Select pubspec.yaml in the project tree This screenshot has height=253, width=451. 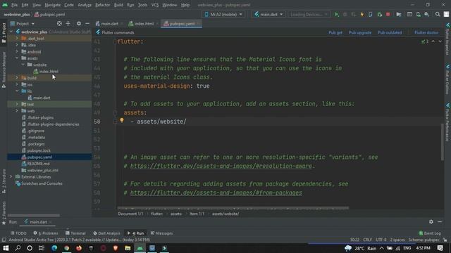[39, 157]
